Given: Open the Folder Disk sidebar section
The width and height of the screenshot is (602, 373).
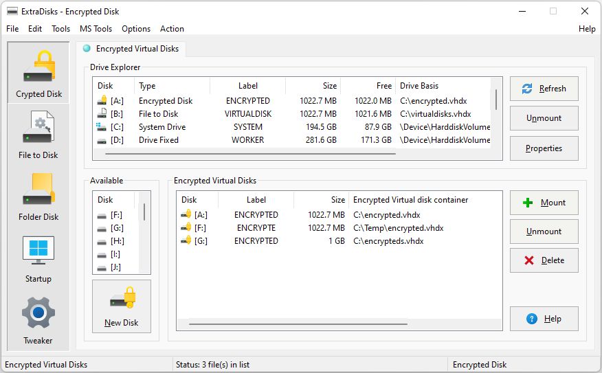Looking at the screenshot, I should tap(38, 196).
